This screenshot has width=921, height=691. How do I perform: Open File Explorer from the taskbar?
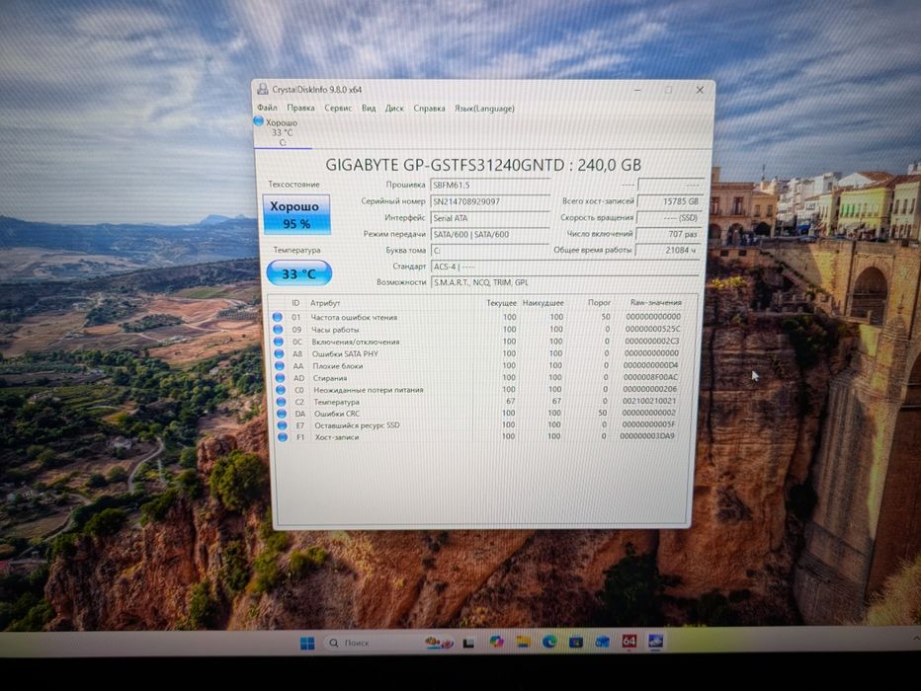coord(523,642)
